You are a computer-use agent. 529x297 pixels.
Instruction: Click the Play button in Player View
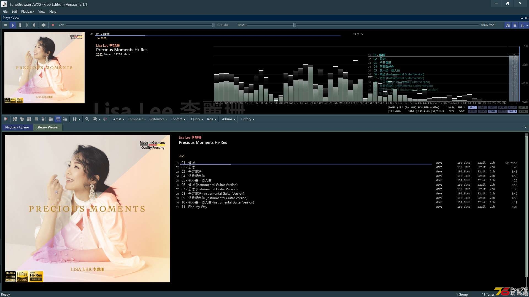tap(13, 25)
